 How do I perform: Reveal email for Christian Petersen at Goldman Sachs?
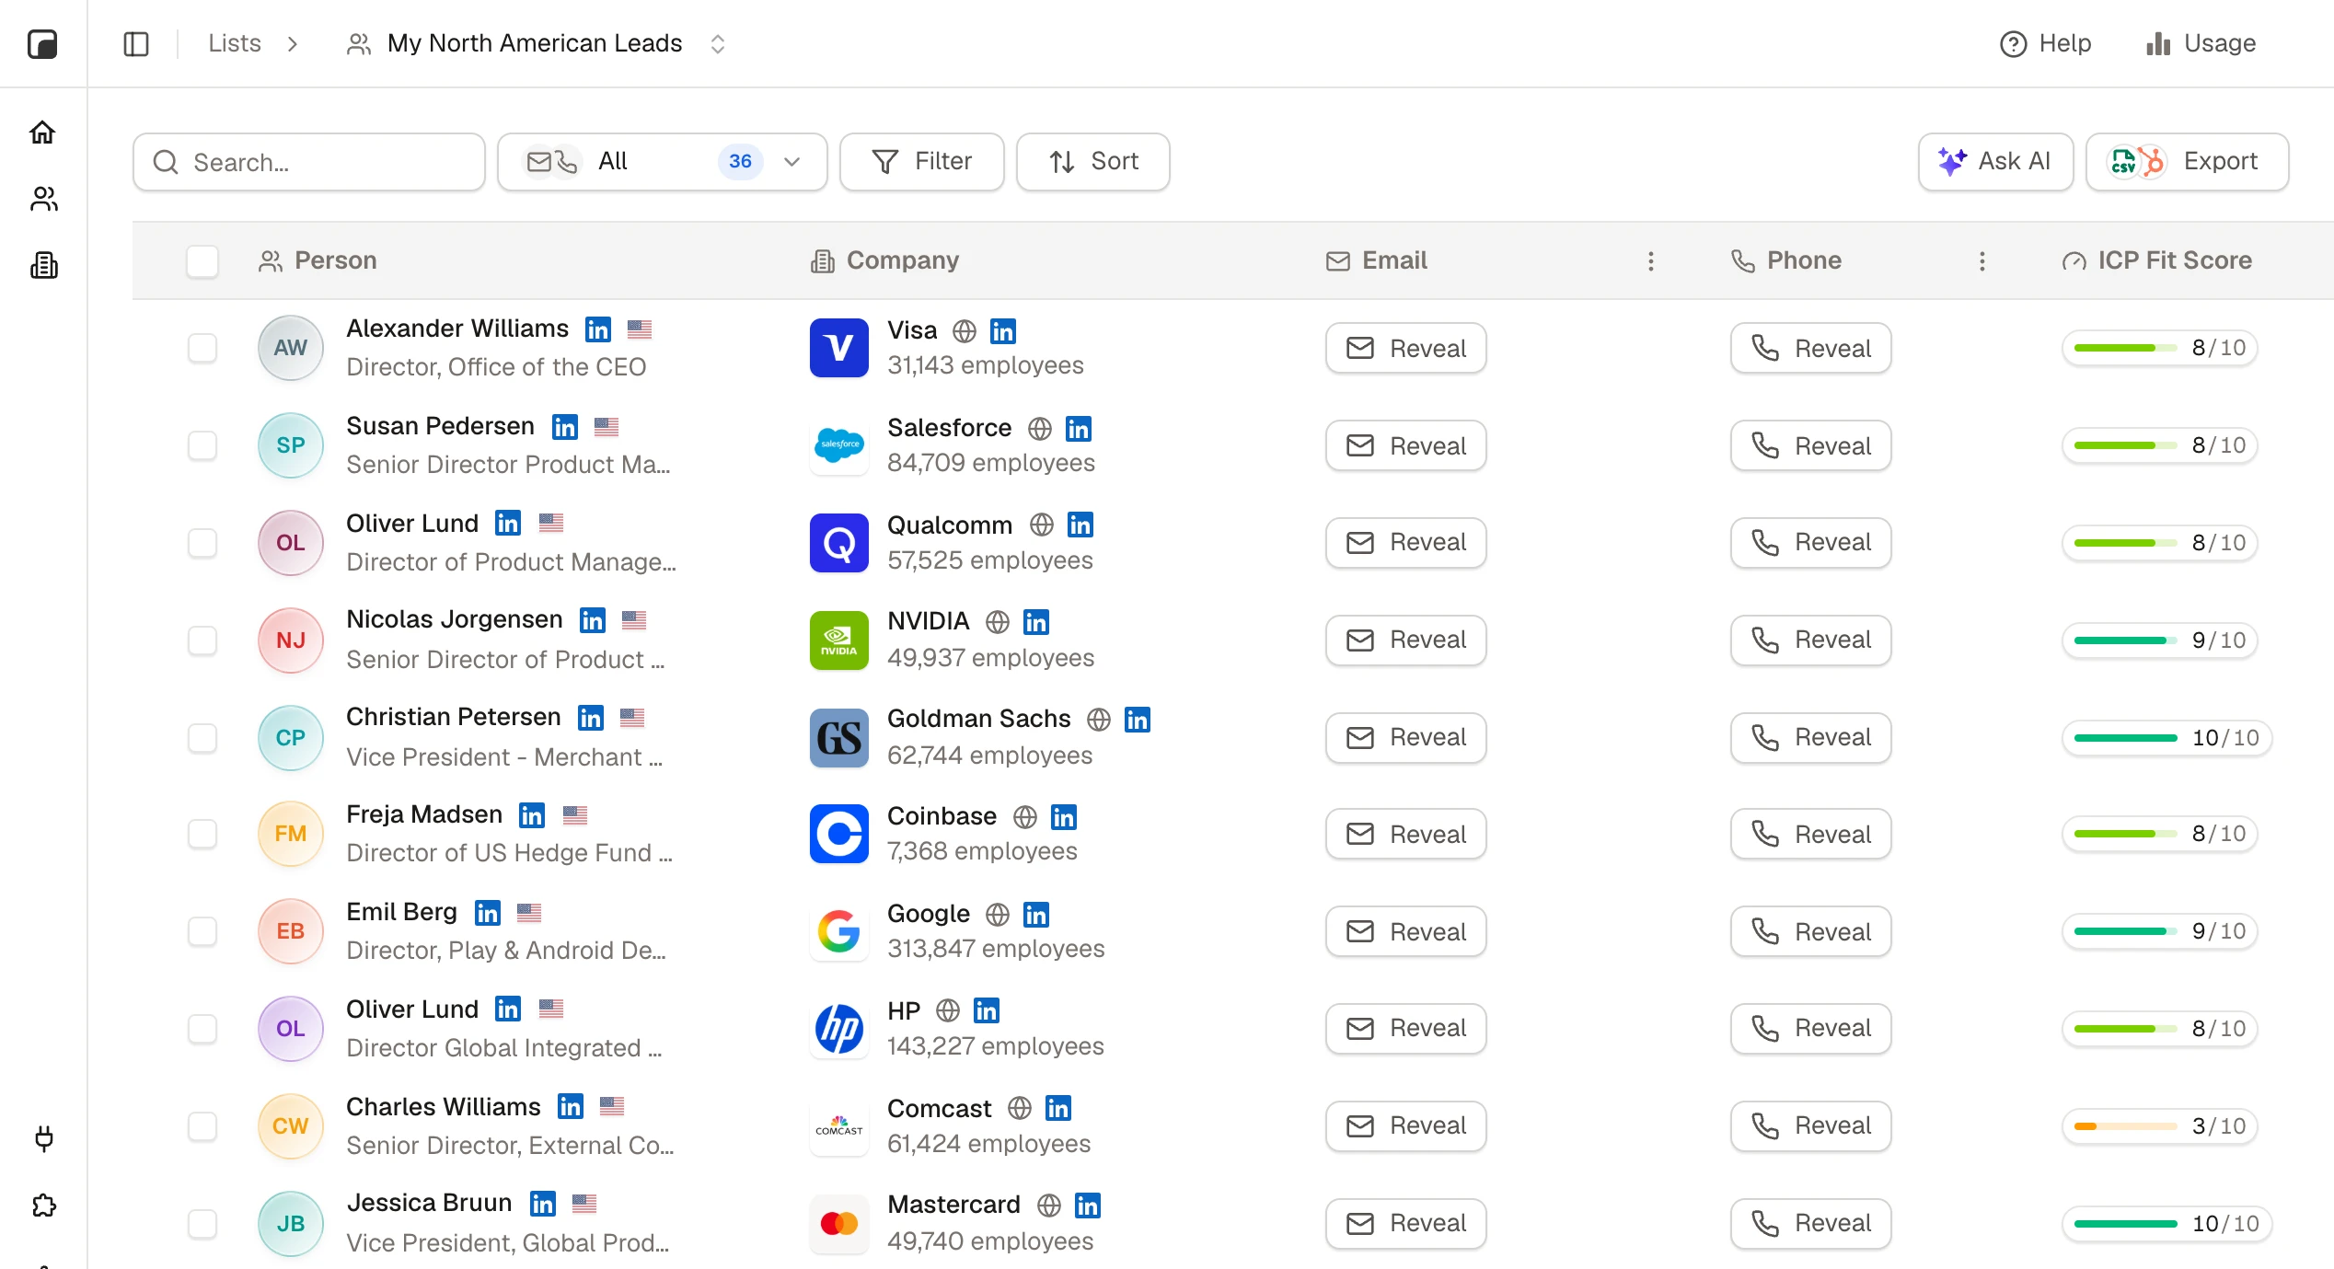[x=1405, y=737]
